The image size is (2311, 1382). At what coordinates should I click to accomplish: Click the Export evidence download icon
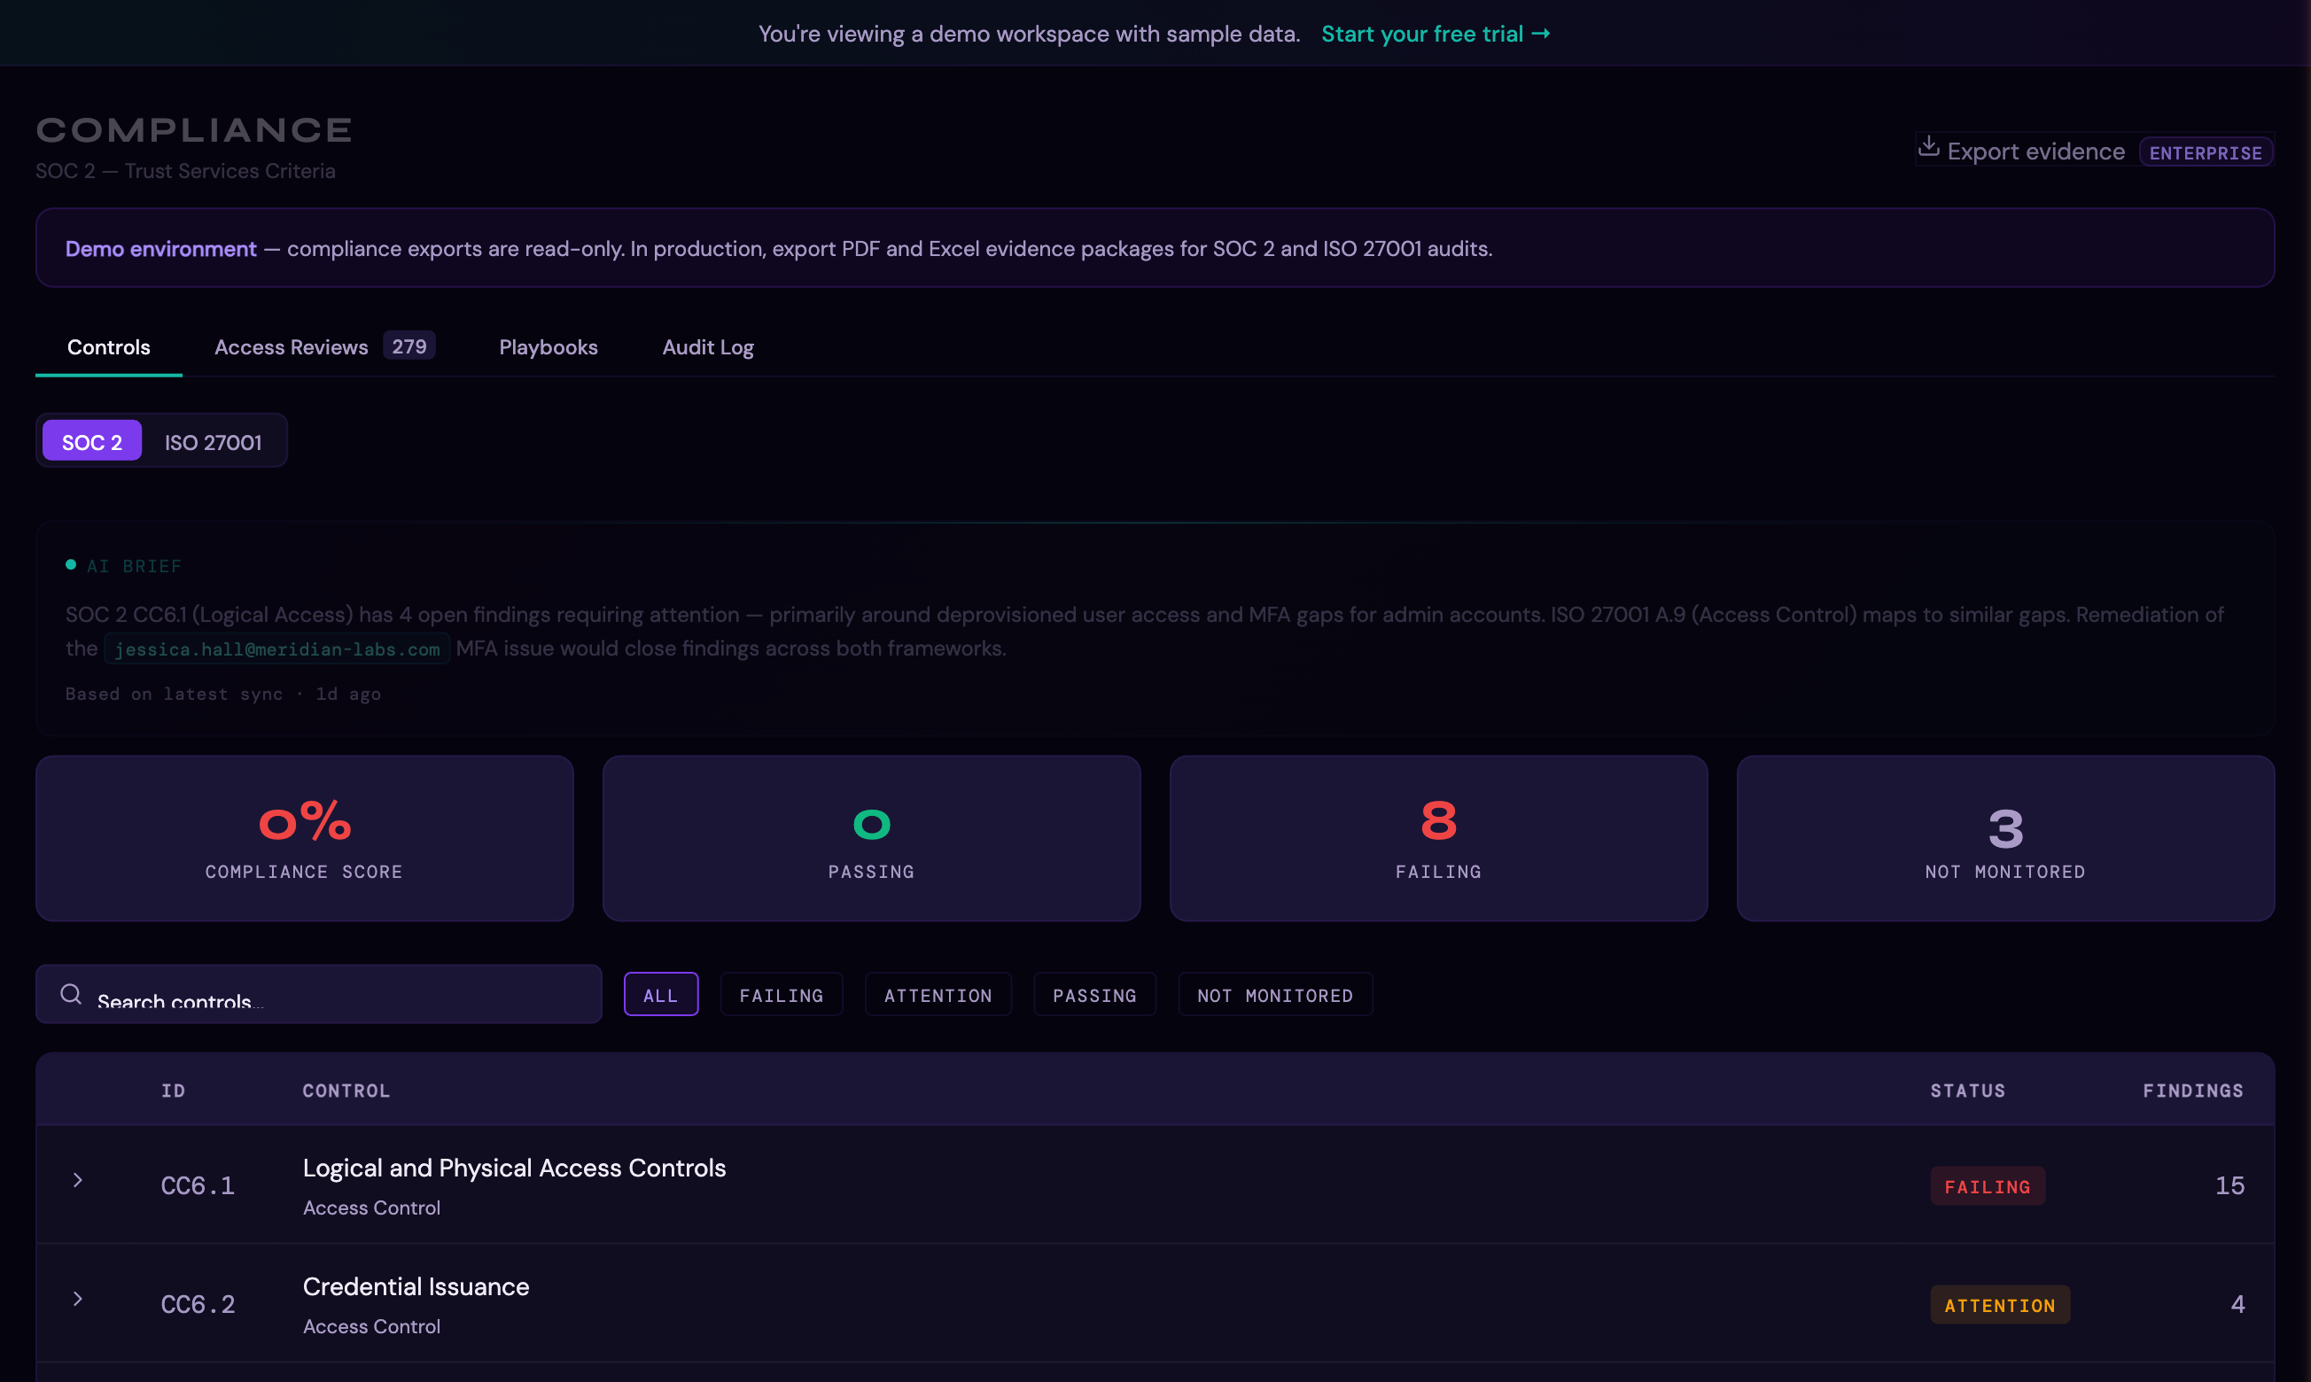[x=1928, y=147]
